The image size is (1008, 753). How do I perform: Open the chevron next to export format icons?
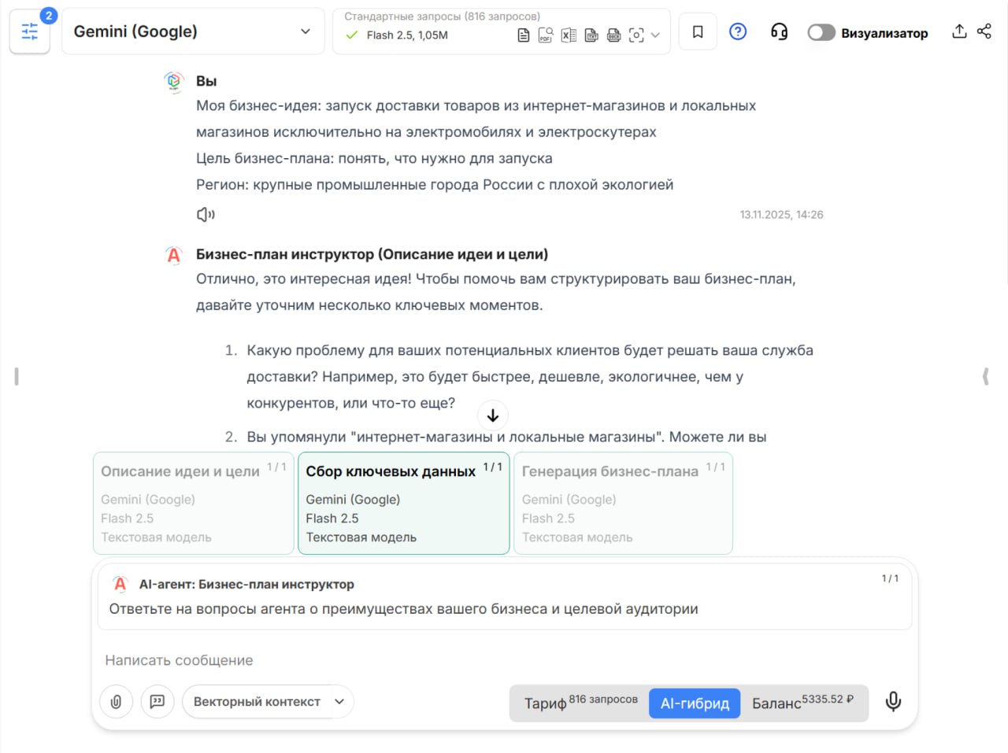click(657, 35)
